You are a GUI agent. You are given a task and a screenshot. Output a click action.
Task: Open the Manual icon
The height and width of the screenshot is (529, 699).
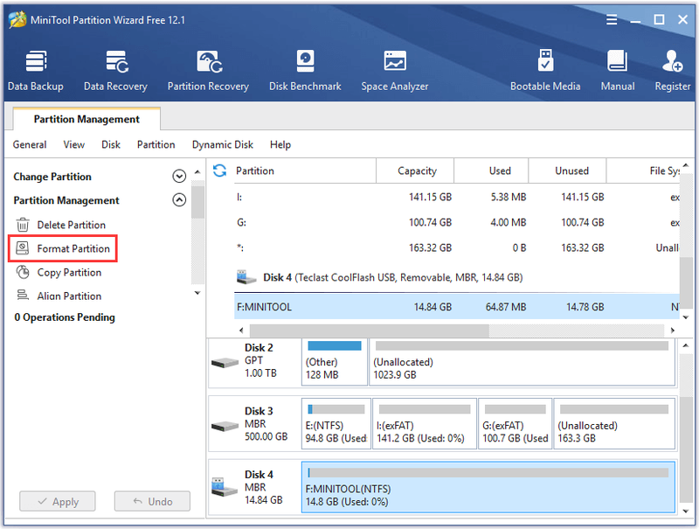tap(618, 71)
